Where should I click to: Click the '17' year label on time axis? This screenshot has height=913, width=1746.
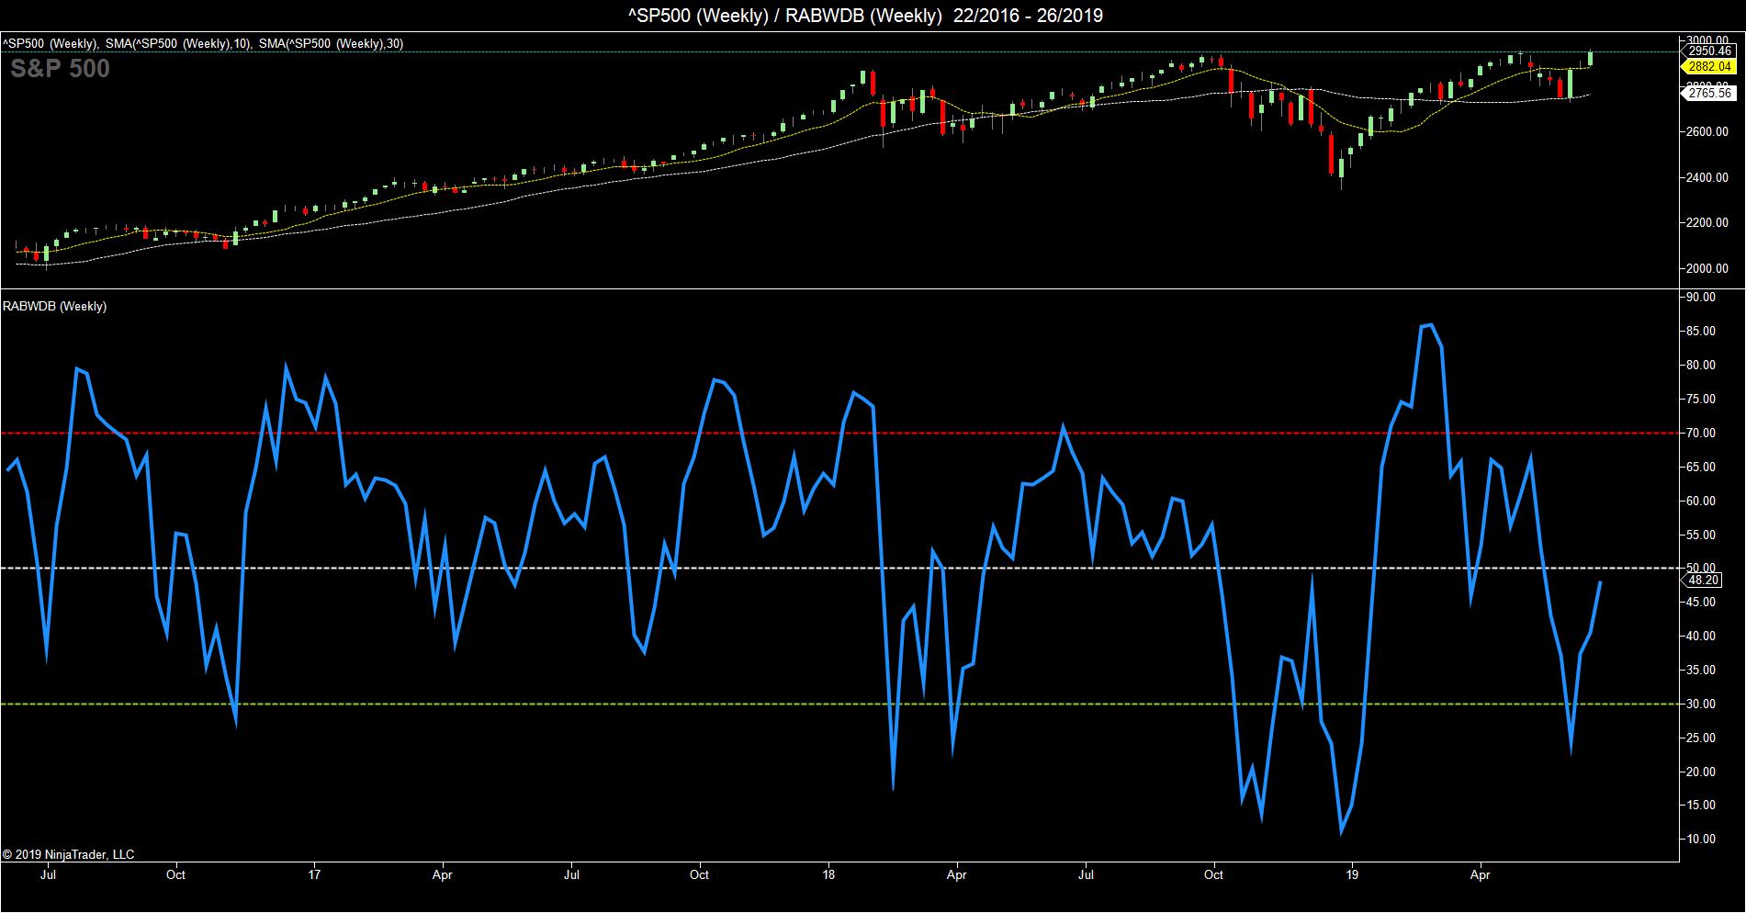coord(315,875)
